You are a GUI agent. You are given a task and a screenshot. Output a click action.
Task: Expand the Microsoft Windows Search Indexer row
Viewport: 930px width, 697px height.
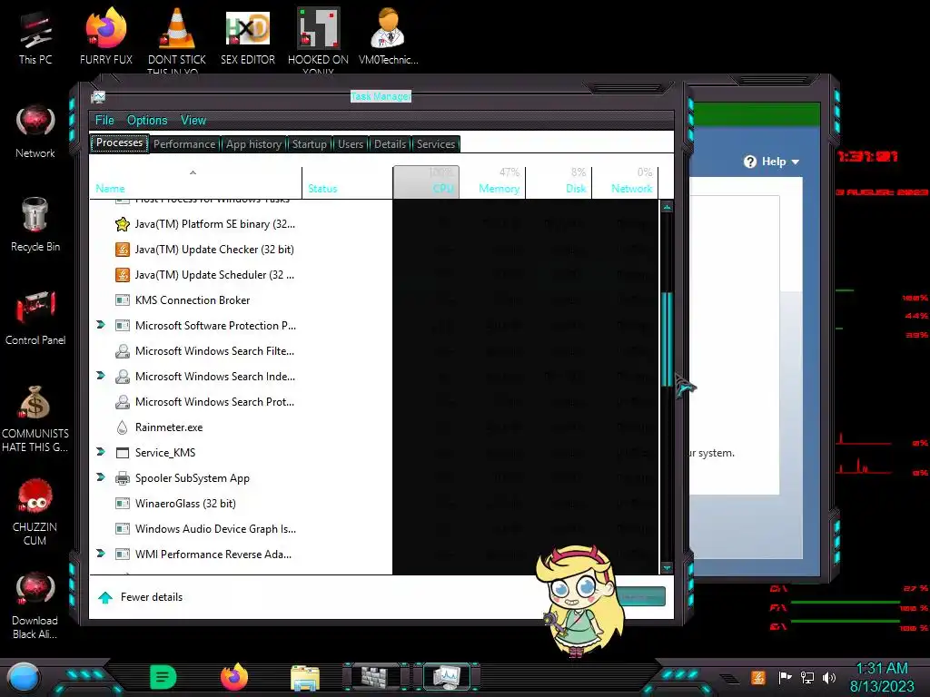coord(101,376)
